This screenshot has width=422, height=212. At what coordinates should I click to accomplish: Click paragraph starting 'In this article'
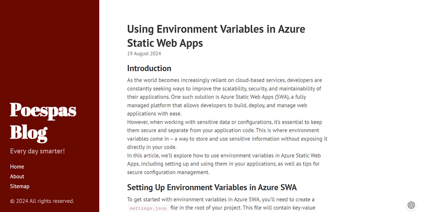pos(224,164)
